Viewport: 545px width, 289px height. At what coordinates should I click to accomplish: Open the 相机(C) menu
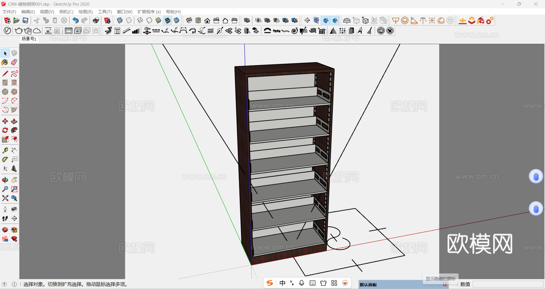point(66,12)
